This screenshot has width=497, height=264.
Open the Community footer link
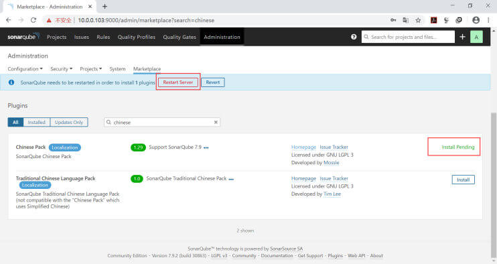pos(244,255)
